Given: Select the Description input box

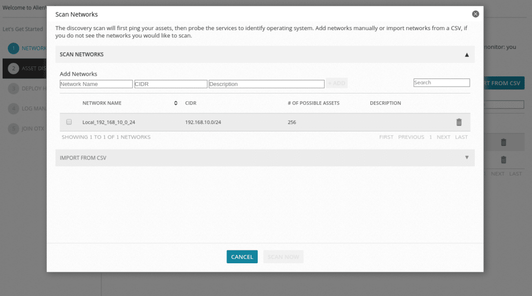Looking at the screenshot, I should [x=266, y=84].
